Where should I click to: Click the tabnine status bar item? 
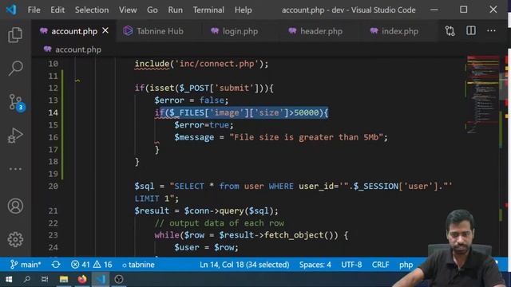[138, 265]
